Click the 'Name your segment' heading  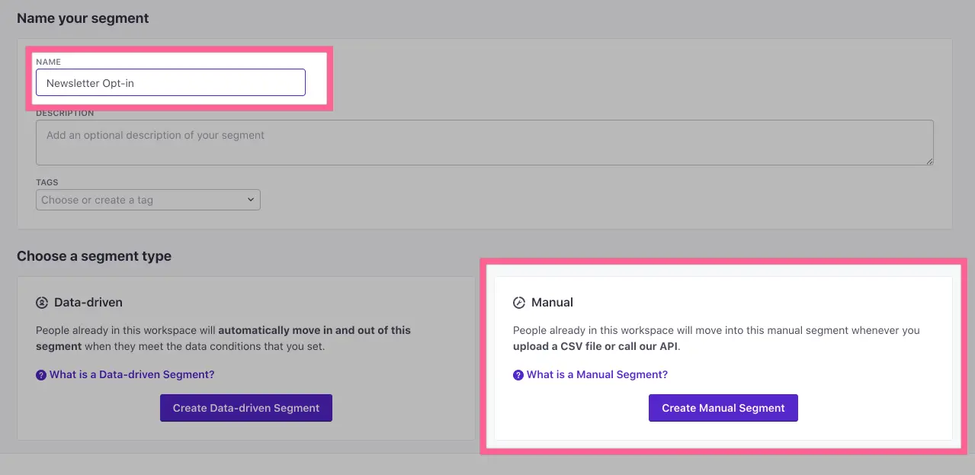pyautogui.click(x=83, y=18)
